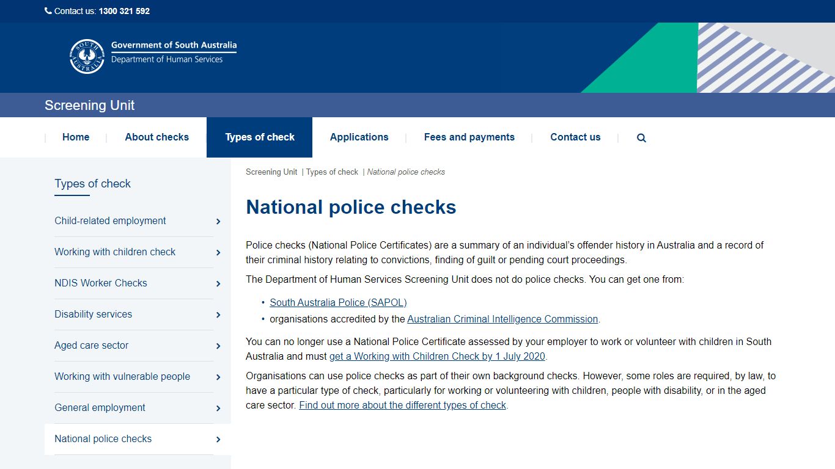This screenshot has width=835, height=469.
Task: Open General employment sidebar link
Action: (x=100, y=408)
